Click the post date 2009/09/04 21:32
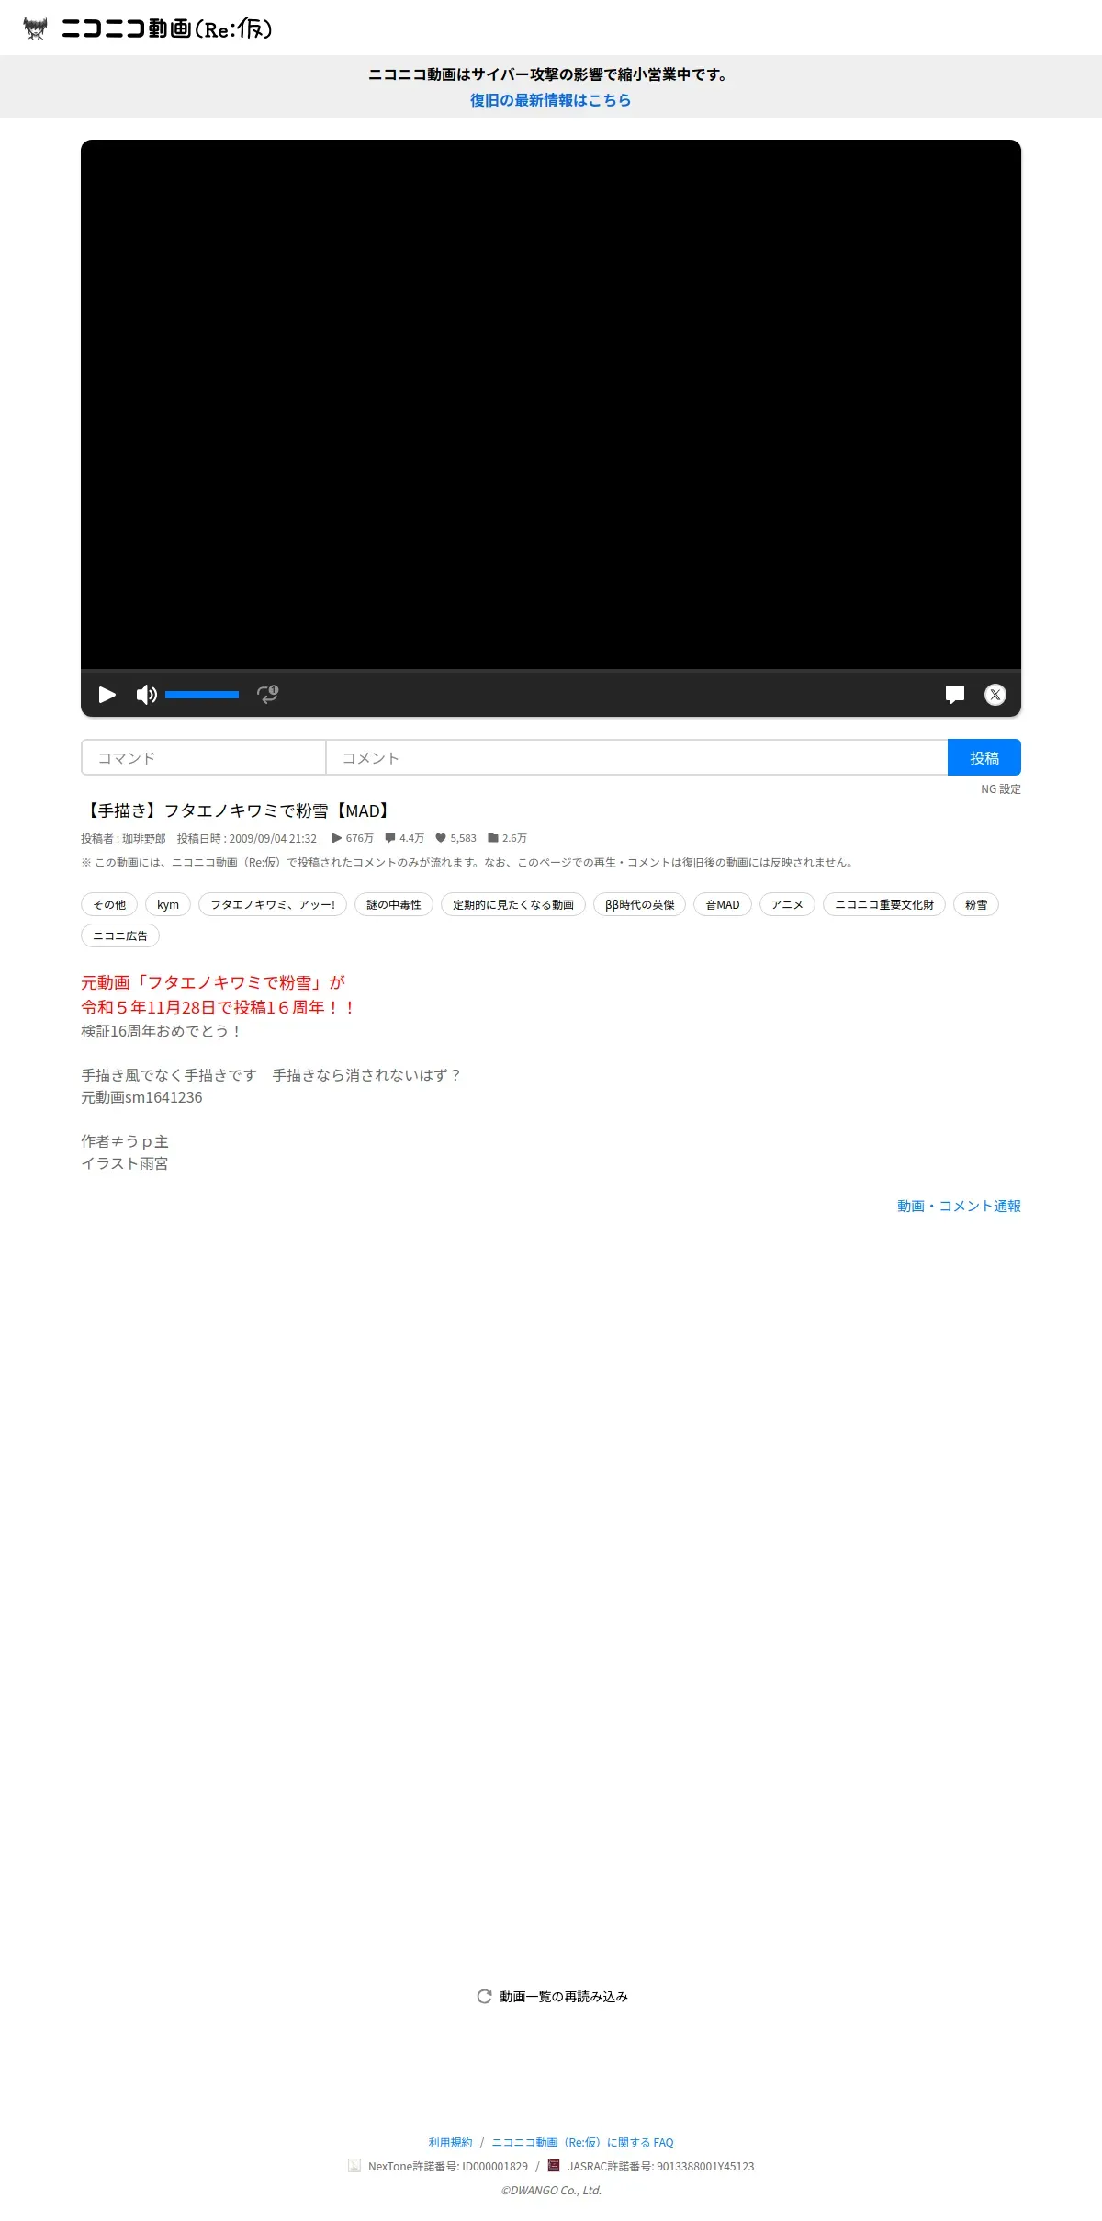 [x=247, y=838]
